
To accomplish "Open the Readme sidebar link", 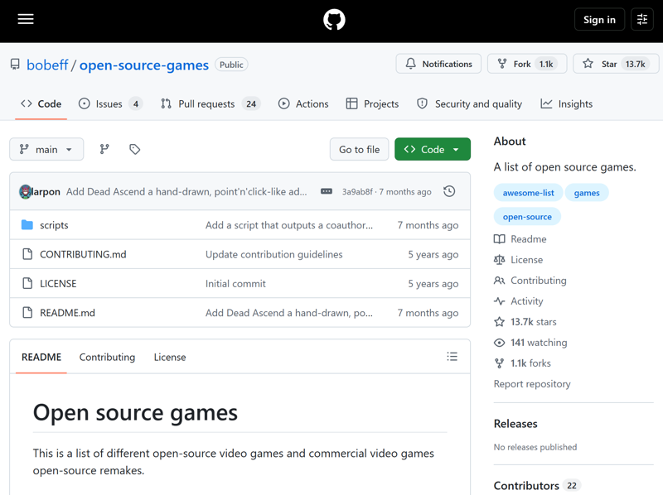I will coord(520,239).
